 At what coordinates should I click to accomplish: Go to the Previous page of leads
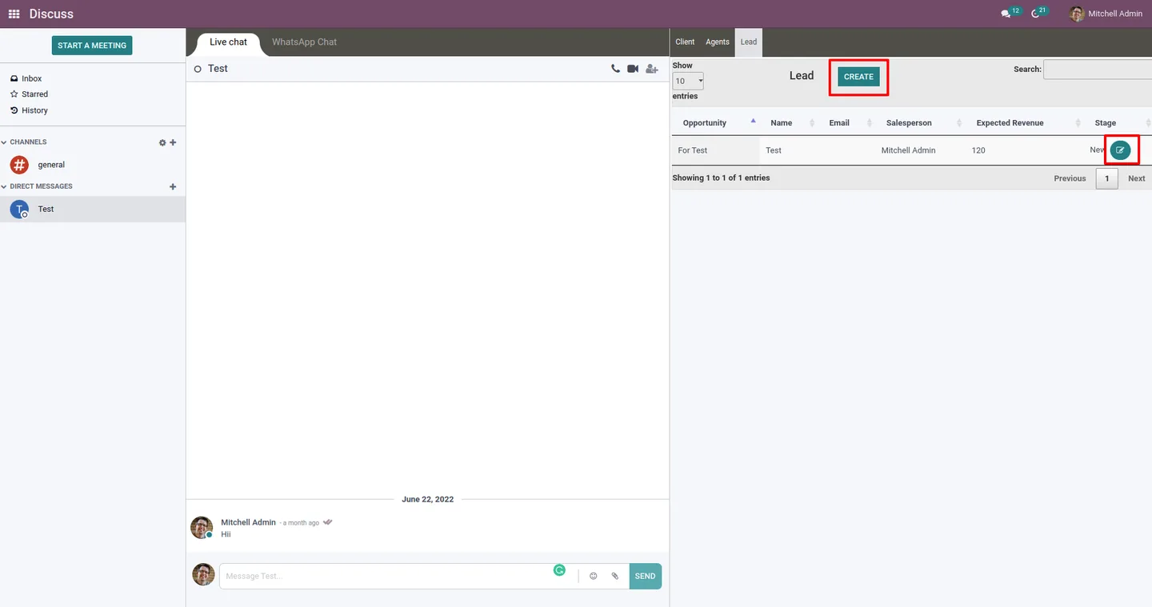[1070, 178]
